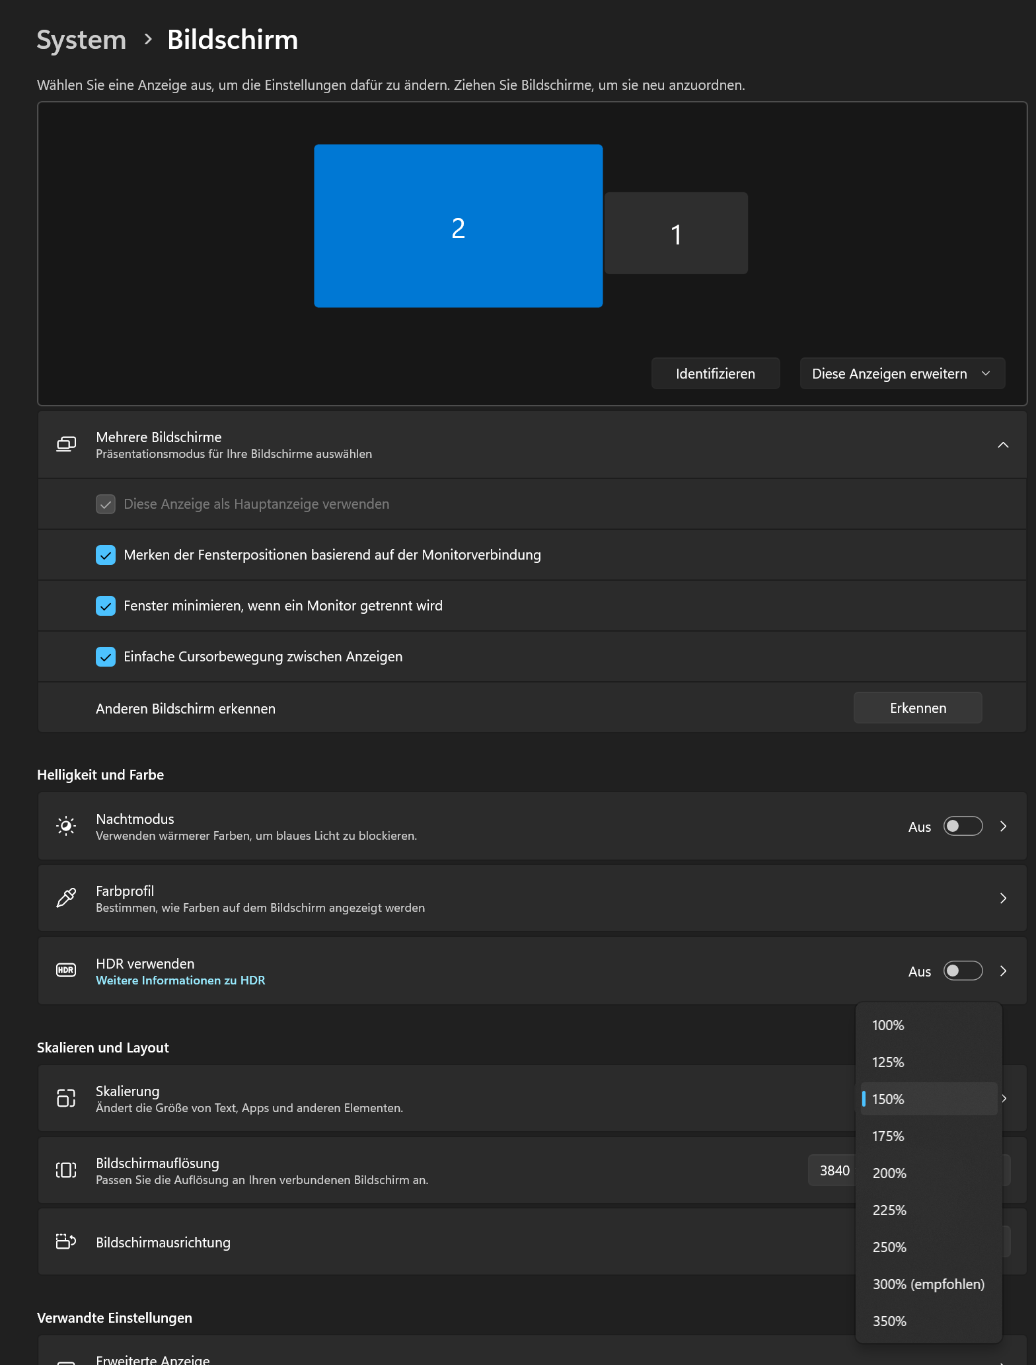
Task: Click the Identifizieren button
Action: (716, 374)
